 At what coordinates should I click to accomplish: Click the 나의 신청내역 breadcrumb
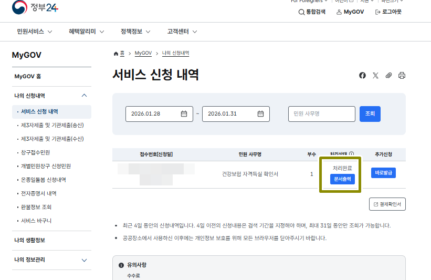coord(176,53)
